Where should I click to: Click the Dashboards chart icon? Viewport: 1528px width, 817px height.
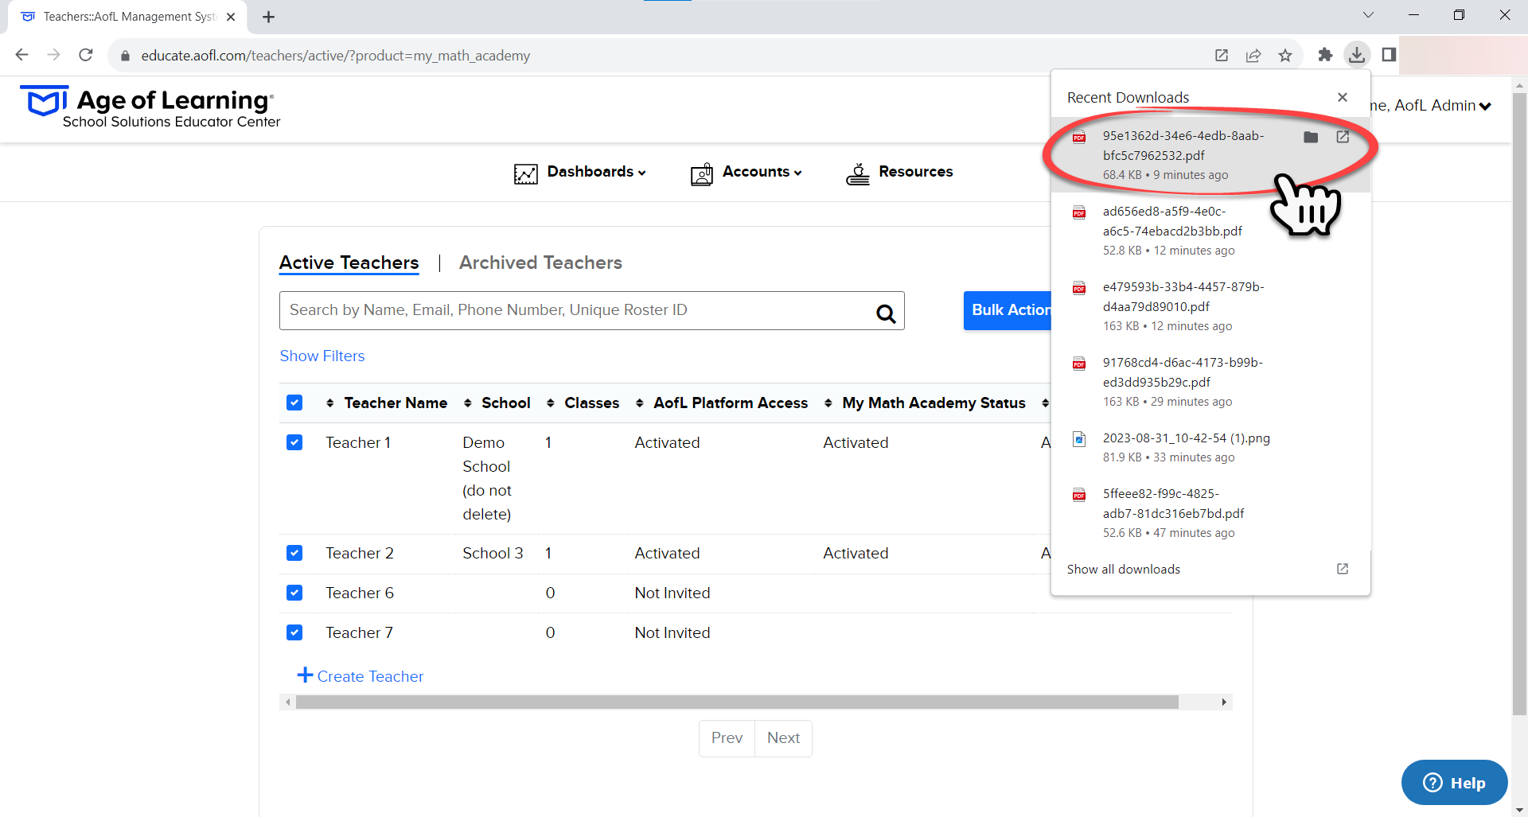tap(525, 173)
